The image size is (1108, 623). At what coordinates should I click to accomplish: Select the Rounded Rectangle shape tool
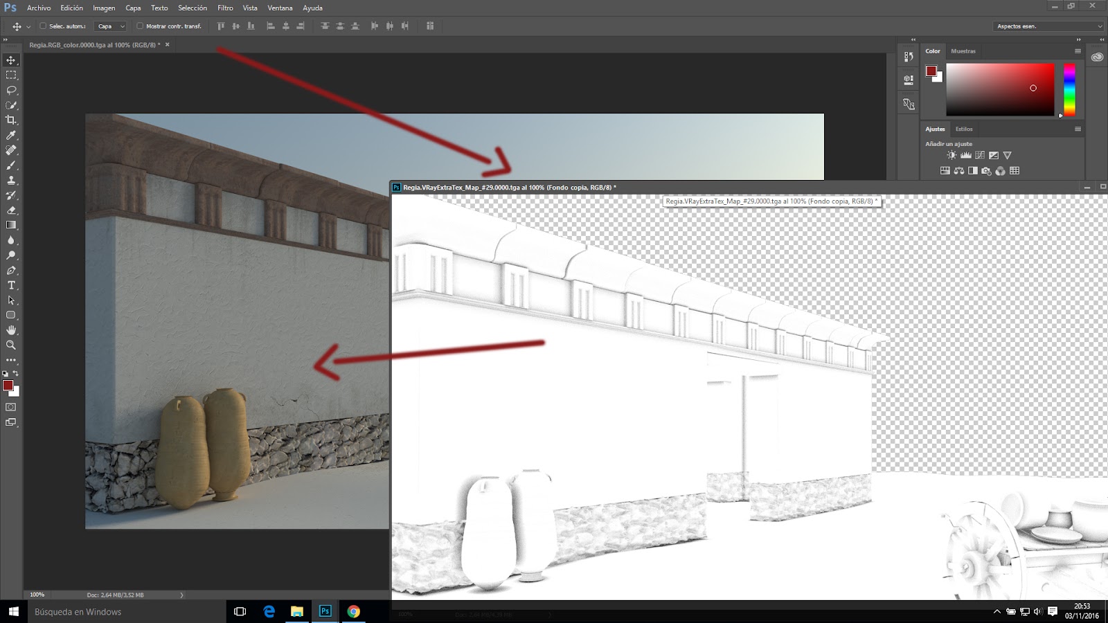pos(11,316)
